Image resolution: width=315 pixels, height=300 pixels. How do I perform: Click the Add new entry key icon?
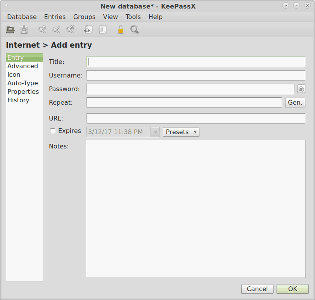pos(42,29)
